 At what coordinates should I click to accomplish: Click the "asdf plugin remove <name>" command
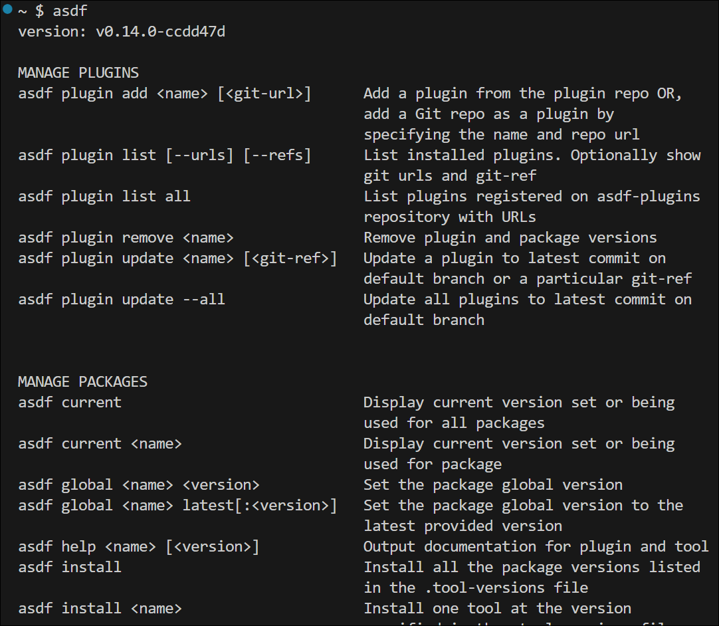tap(126, 237)
